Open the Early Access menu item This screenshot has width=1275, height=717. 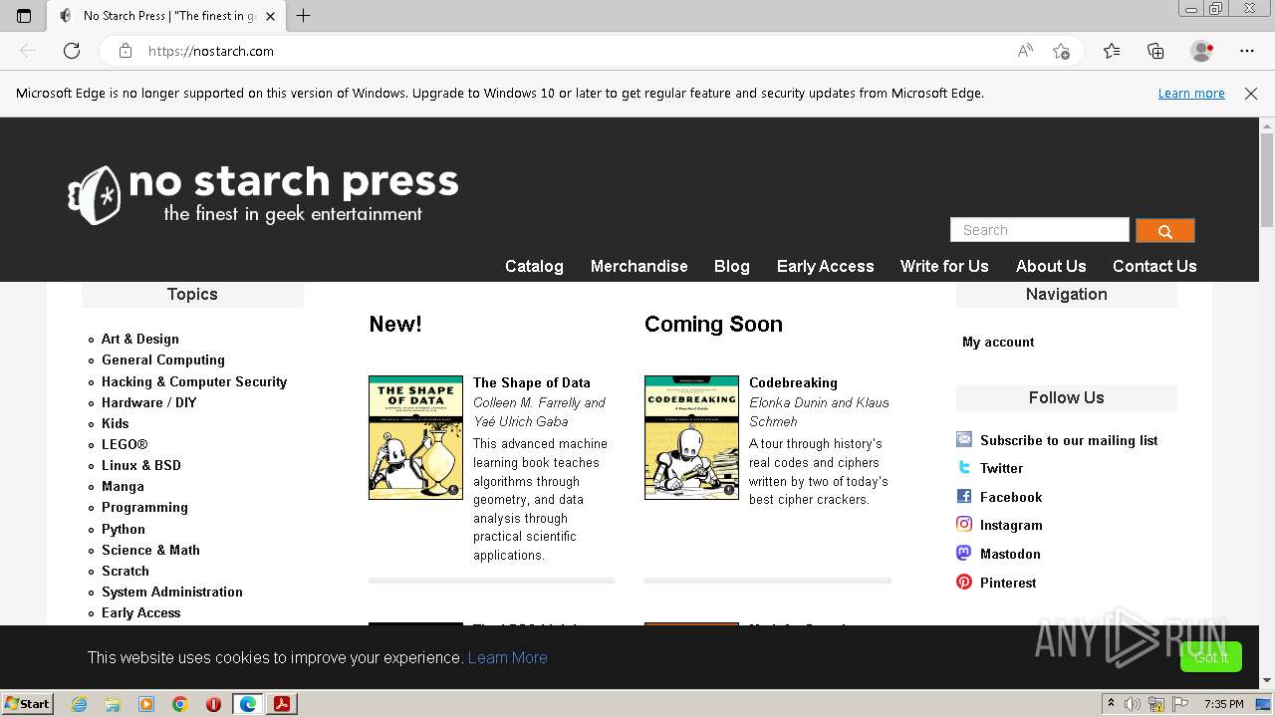[825, 266]
